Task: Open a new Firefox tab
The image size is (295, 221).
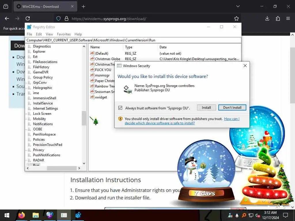Action: point(83,7)
